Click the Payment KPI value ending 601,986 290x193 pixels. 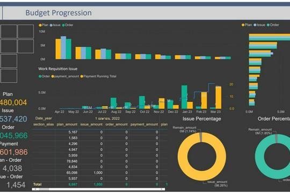[x=13, y=152]
